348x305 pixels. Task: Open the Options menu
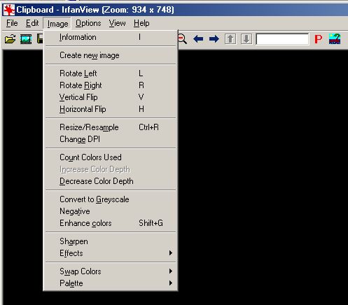pos(88,23)
